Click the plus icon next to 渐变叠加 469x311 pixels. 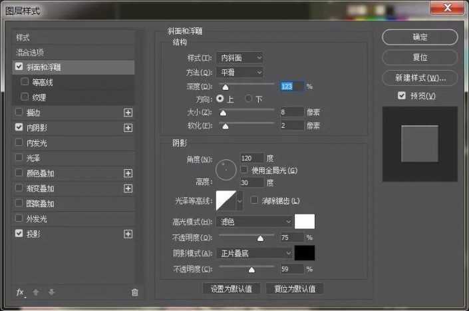pos(128,188)
